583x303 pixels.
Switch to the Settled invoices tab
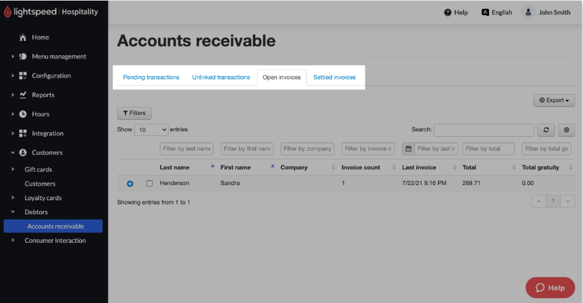(334, 77)
